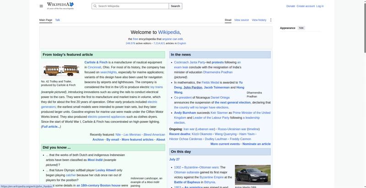
Task: Click Nominate an article link
Action: pyautogui.click(x=257, y=144)
